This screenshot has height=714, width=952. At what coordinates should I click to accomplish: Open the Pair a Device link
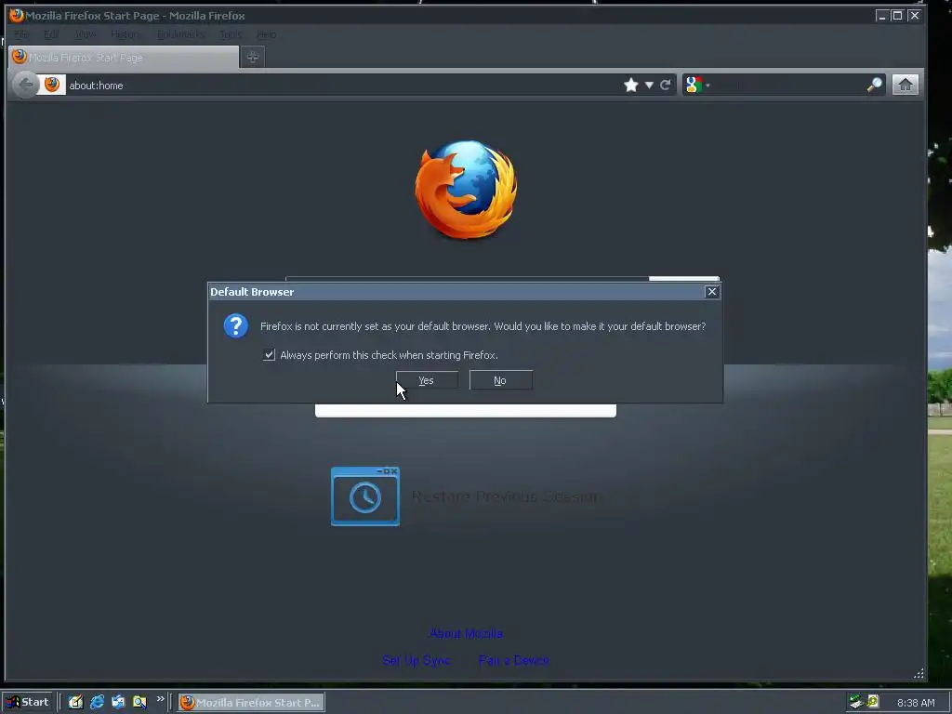click(514, 660)
